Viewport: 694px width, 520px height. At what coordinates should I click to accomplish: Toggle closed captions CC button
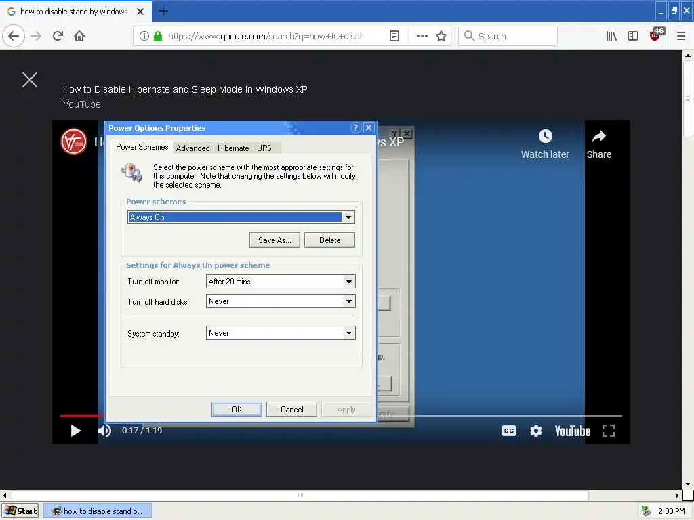click(509, 431)
